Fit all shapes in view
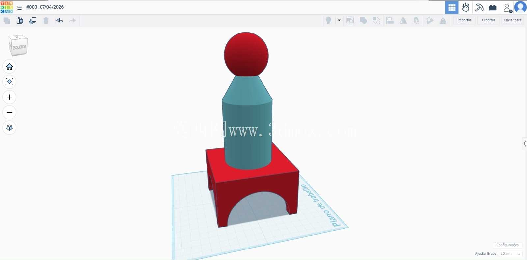The width and height of the screenshot is (527, 260). [9, 82]
